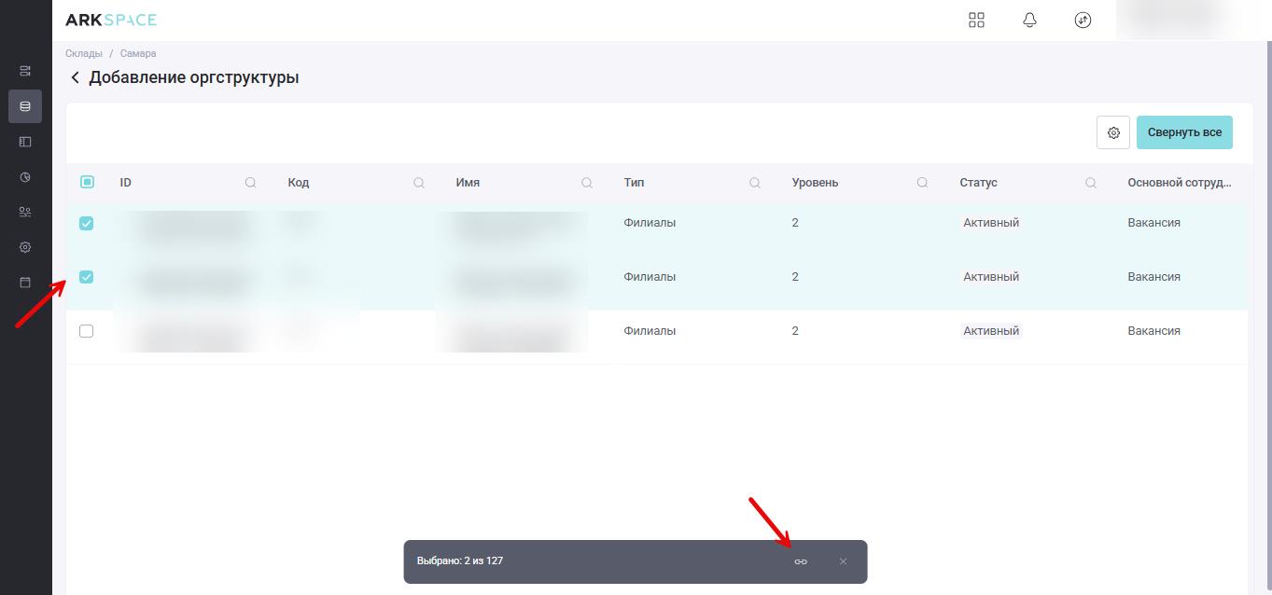Open the calendar icon in sidebar
Viewport: 1272px width, 595px height.
[x=25, y=282]
